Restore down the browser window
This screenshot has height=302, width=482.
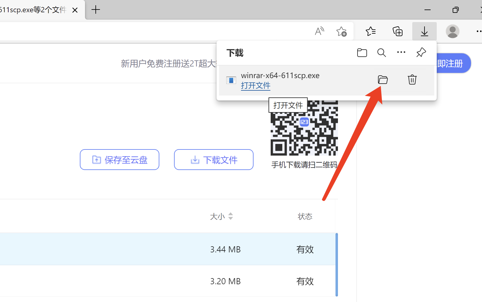click(455, 10)
